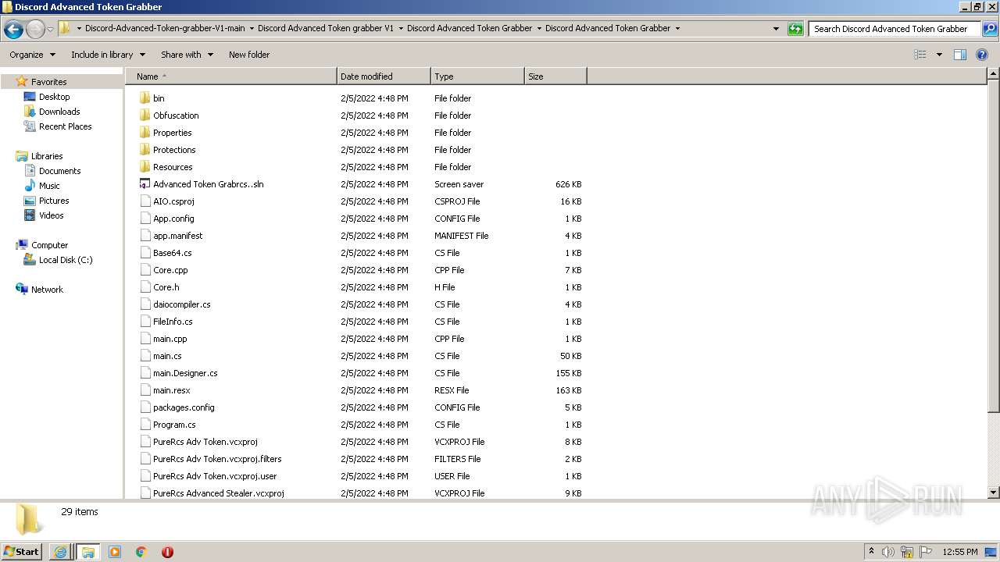Viewport: 1000px width, 562px height.
Task: Click the New folder button
Action: (x=249, y=55)
